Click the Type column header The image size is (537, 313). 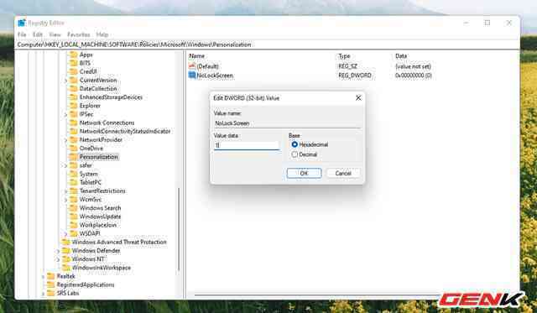(x=344, y=56)
